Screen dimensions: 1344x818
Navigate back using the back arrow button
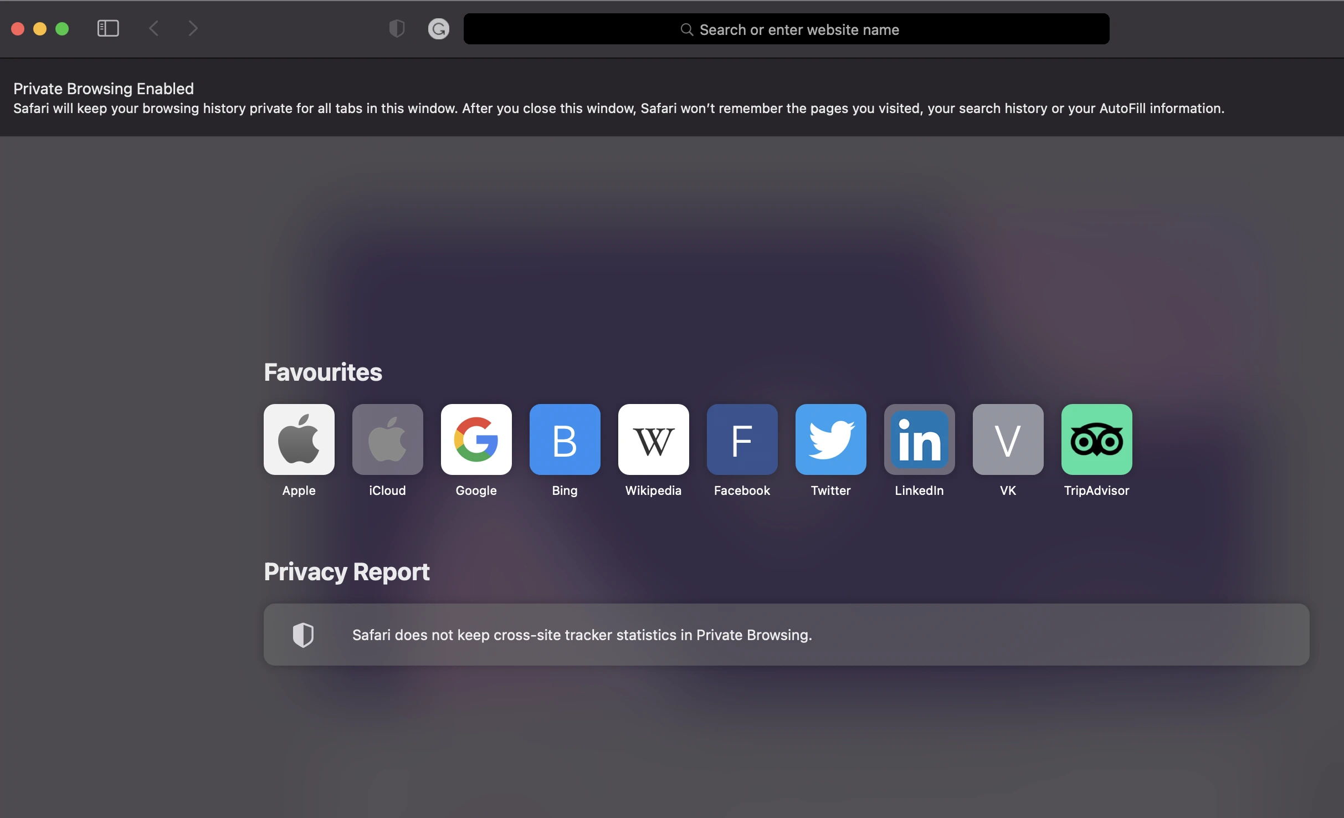155,28
